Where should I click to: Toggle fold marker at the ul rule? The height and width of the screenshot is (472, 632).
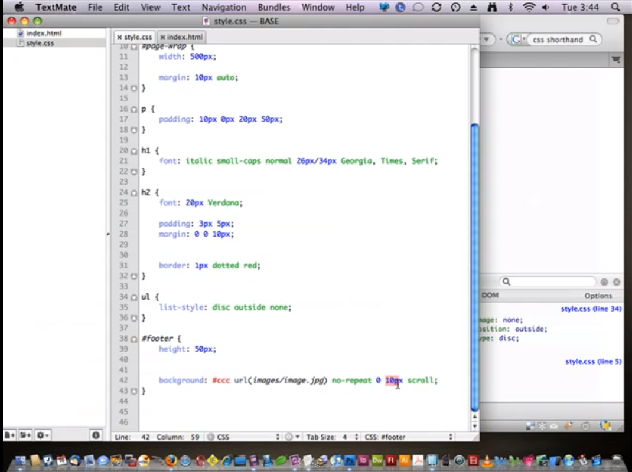click(x=134, y=297)
